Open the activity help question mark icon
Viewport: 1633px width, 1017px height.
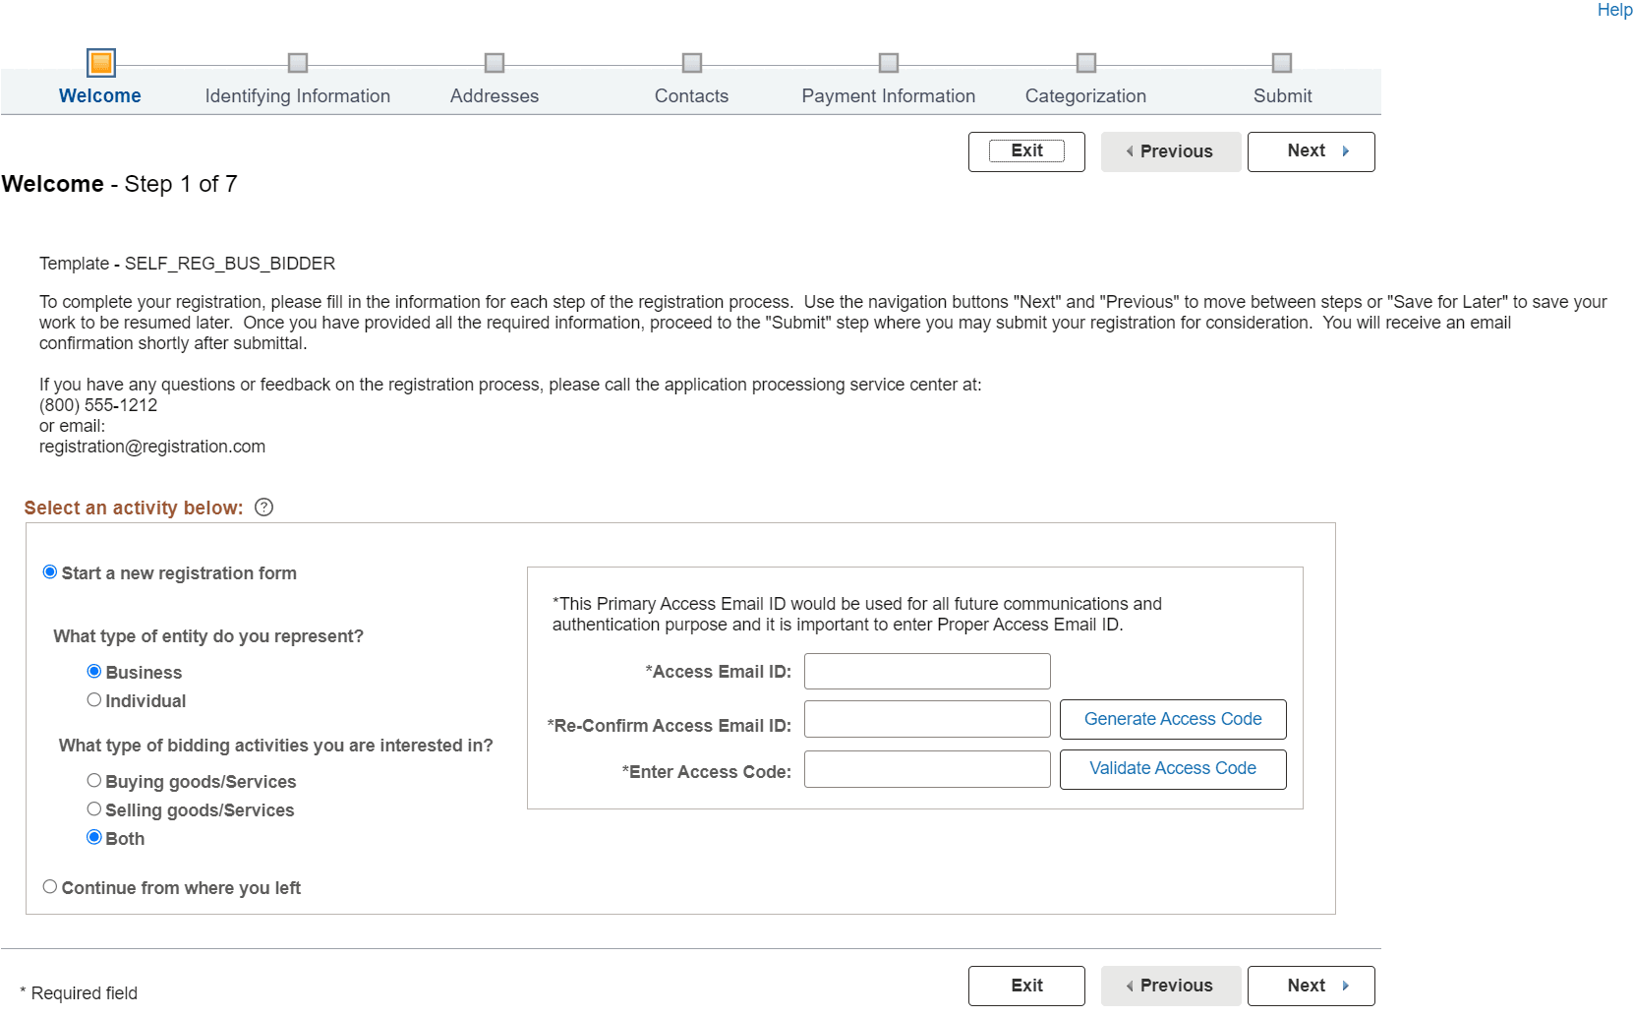(x=262, y=508)
